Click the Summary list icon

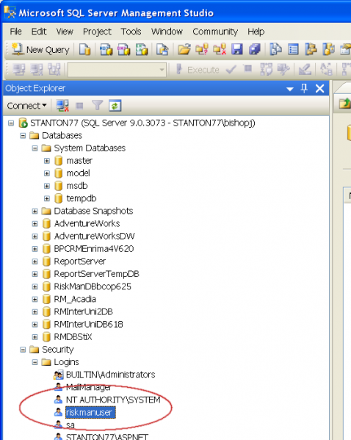click(x=293, y=50)
